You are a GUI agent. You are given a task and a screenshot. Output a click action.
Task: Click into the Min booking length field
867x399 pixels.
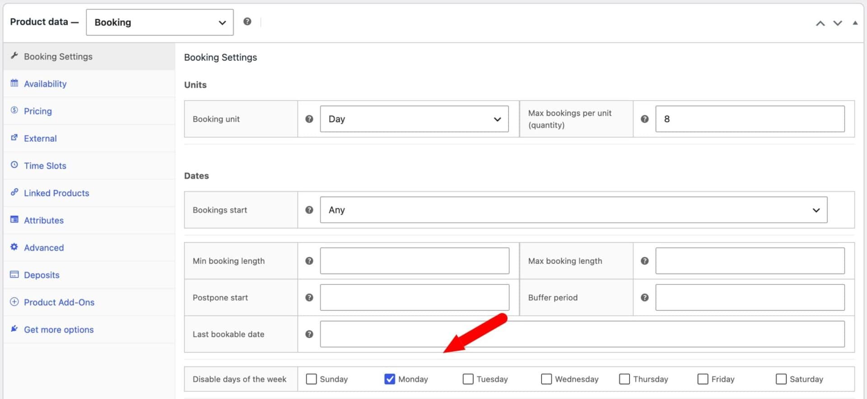(415, 261)
